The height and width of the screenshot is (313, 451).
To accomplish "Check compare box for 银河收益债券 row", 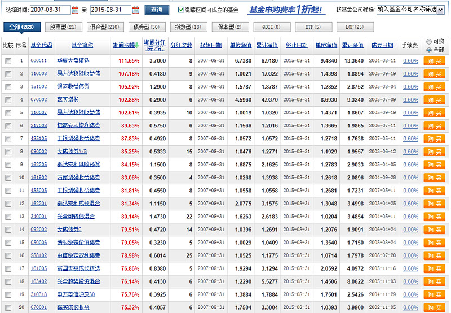I will pyautogui.click(x=8, y=87).
